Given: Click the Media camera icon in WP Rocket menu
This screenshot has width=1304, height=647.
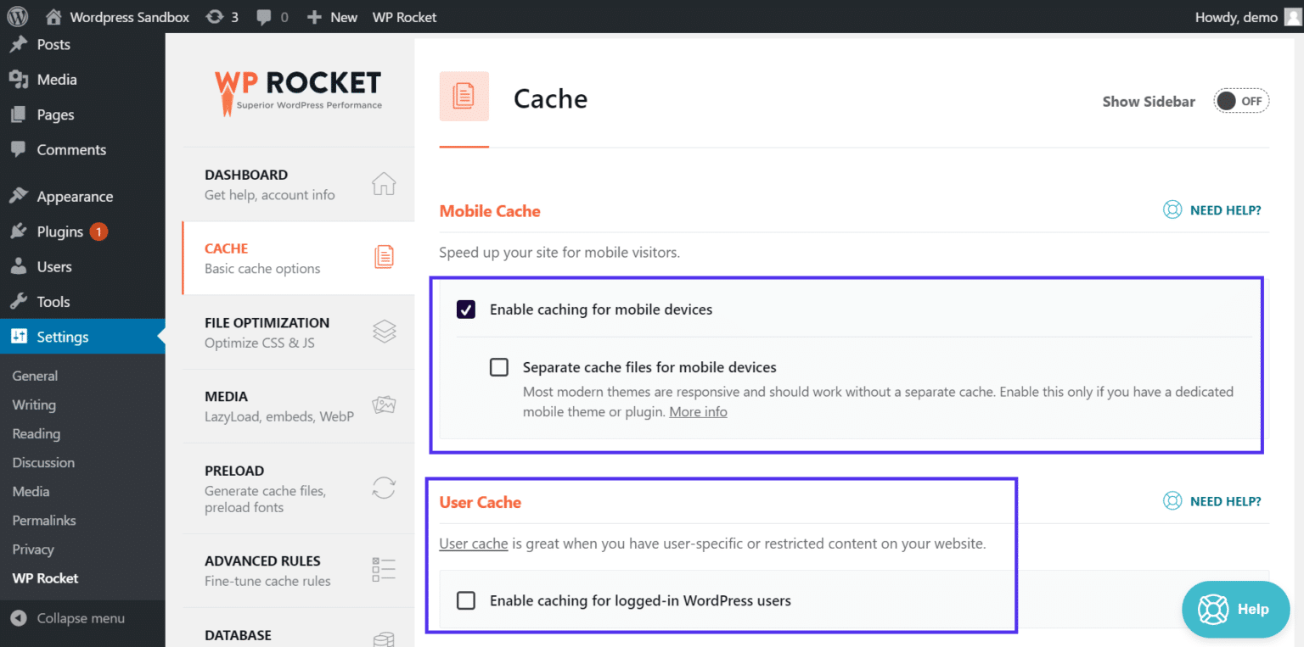Looking at the screenshot, I should [x=384, y=405].
